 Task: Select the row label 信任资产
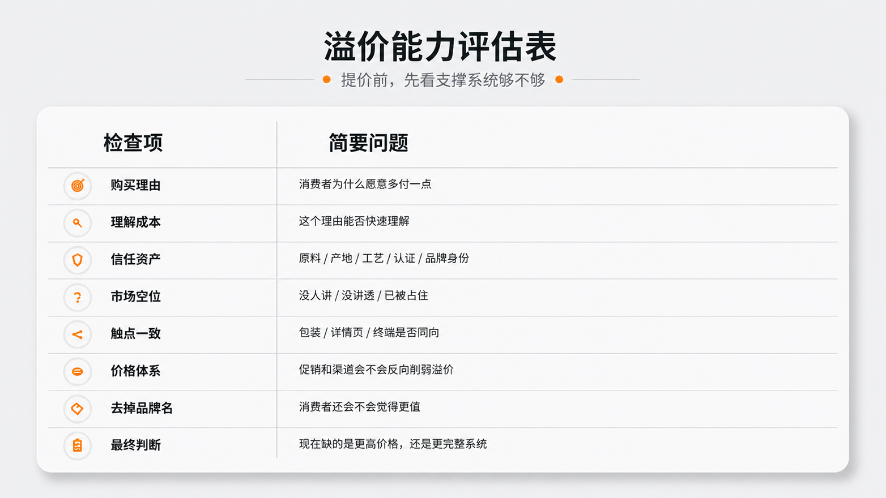pos(135,259)
